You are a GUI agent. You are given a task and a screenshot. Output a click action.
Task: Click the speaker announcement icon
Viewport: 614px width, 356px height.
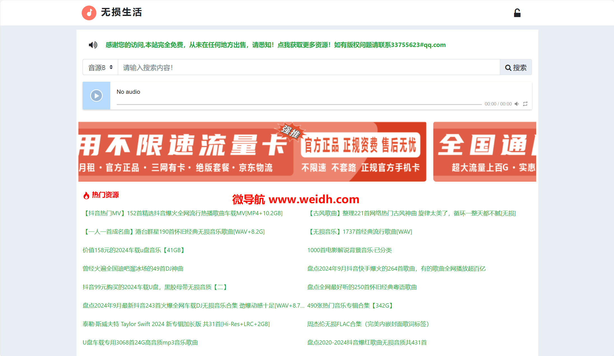coord(93,45)
